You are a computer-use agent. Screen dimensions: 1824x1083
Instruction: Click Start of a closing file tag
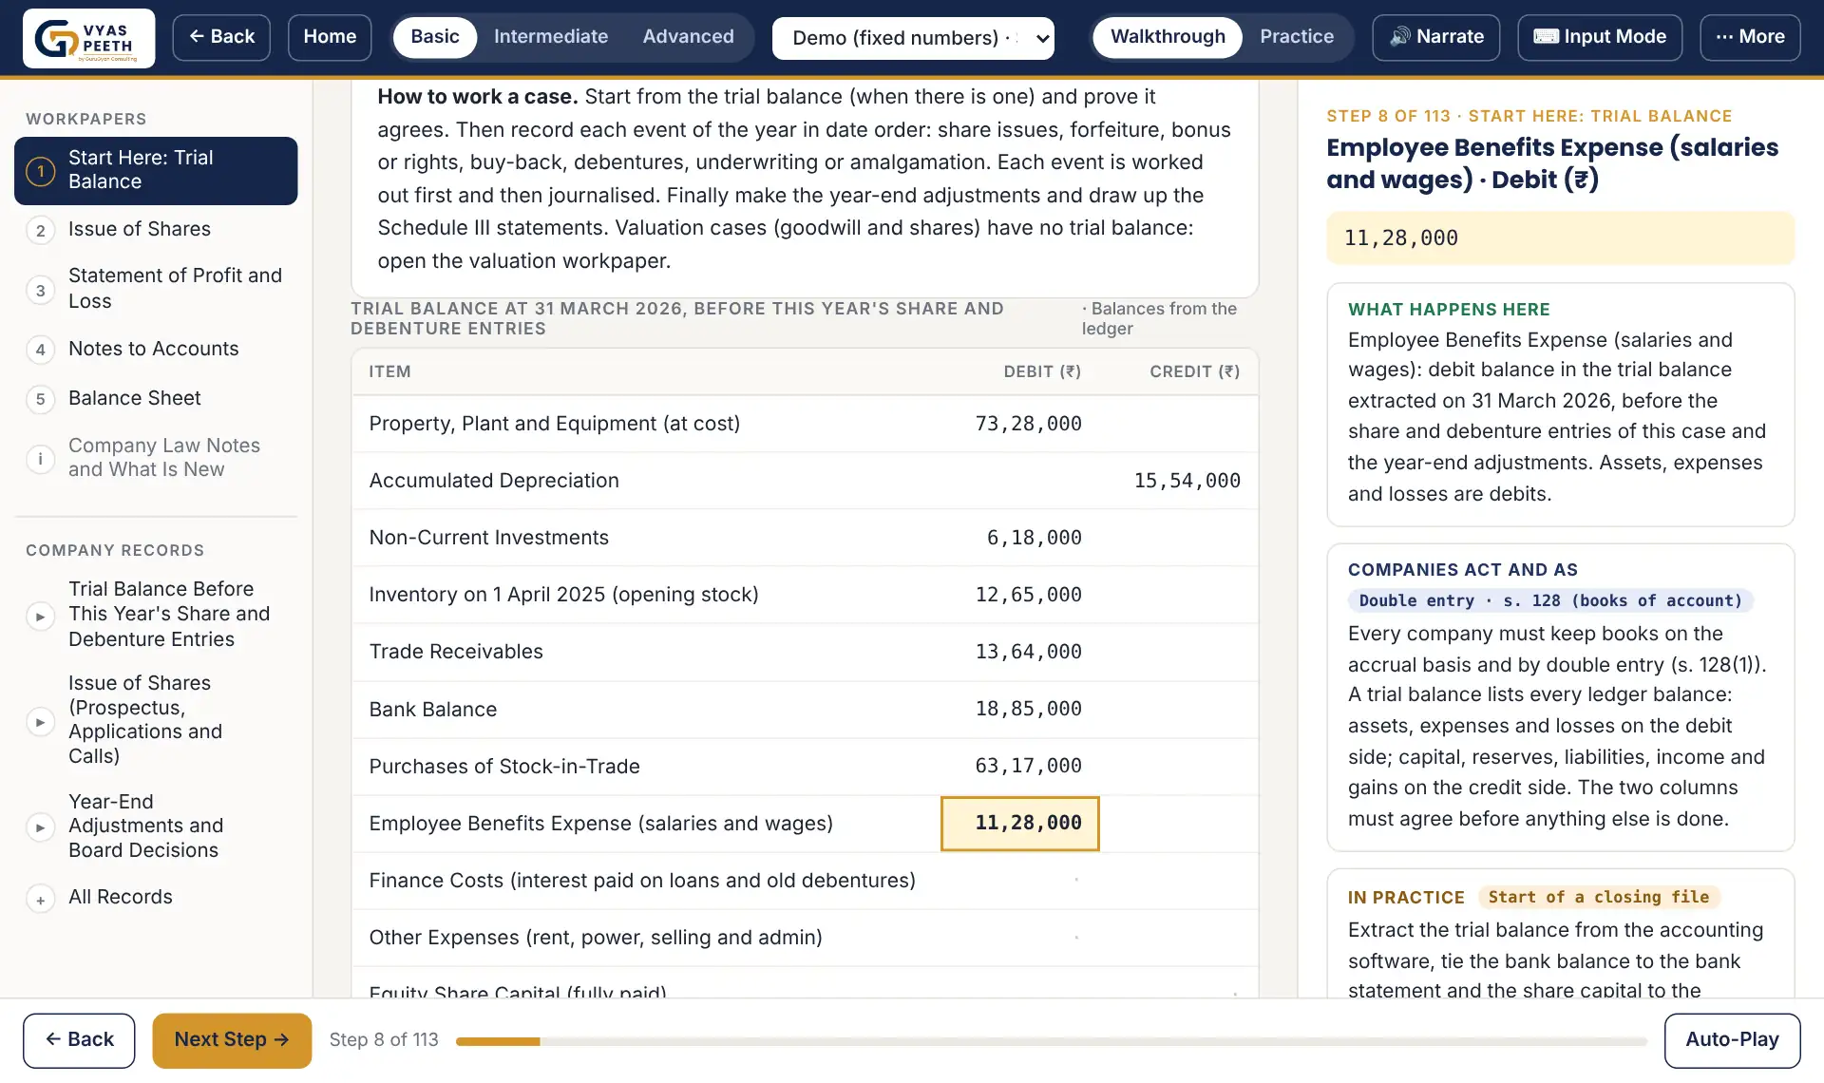coord(1598,898)
